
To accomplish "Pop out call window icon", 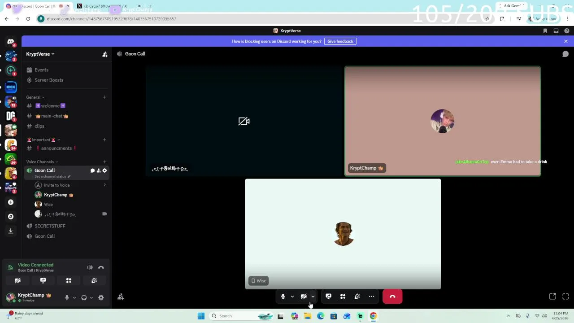I will [x=552, y=297].
